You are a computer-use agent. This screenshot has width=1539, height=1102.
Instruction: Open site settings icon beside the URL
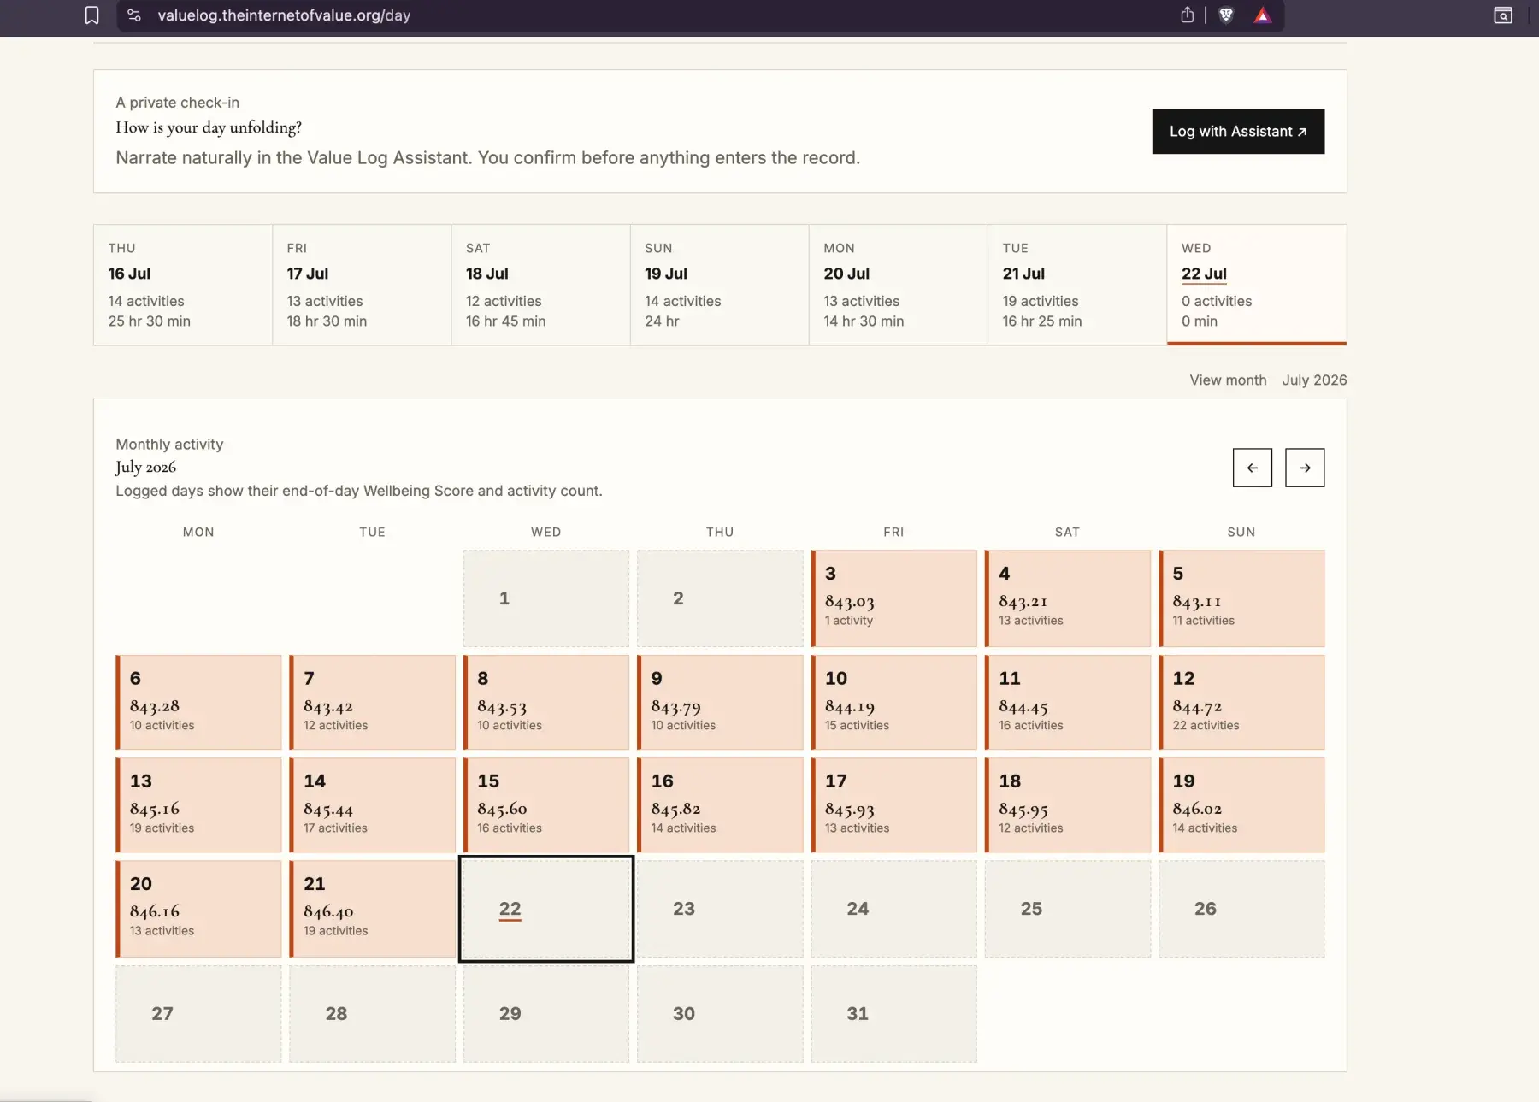(134, 15)
